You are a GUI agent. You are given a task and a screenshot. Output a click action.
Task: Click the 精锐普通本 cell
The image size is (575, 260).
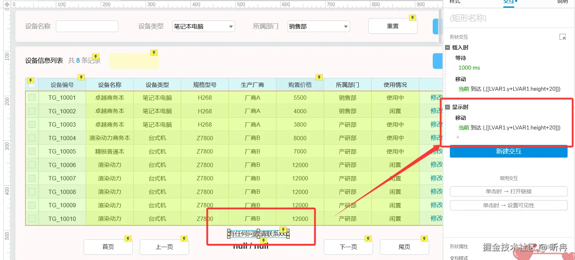(x=110, y=151)
